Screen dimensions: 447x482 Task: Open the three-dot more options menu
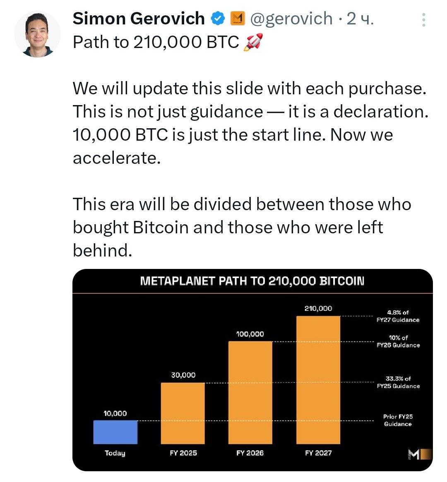pyautogui.click(x=424, y=20)
